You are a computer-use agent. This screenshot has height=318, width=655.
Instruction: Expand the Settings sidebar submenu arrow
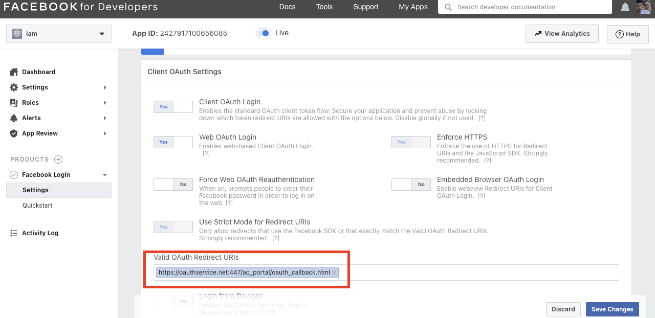(x=105, y=87)
